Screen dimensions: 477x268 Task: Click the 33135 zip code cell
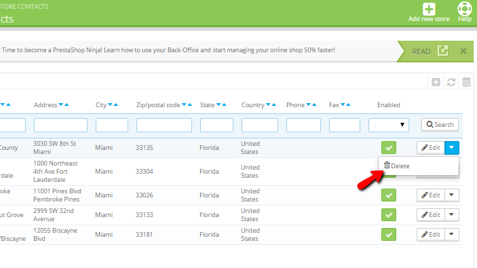145,148
